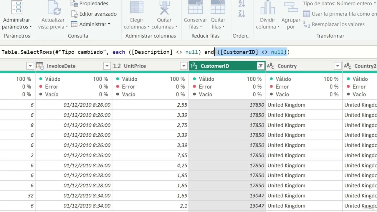Click the Dividir columna icon
Screen dimensions: 377x212
267,8
